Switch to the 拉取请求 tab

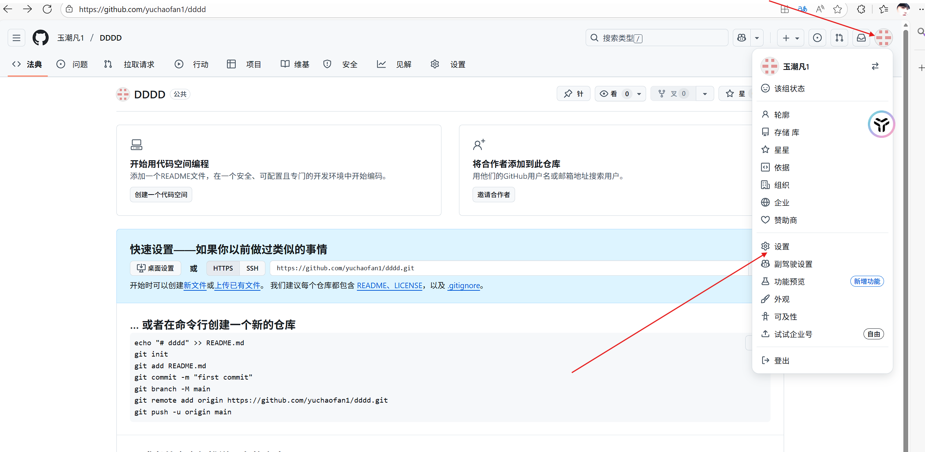click(139, 64)
